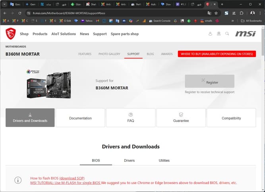
Task: Open the AIoT Solutions menu
Action: (64, 34)
